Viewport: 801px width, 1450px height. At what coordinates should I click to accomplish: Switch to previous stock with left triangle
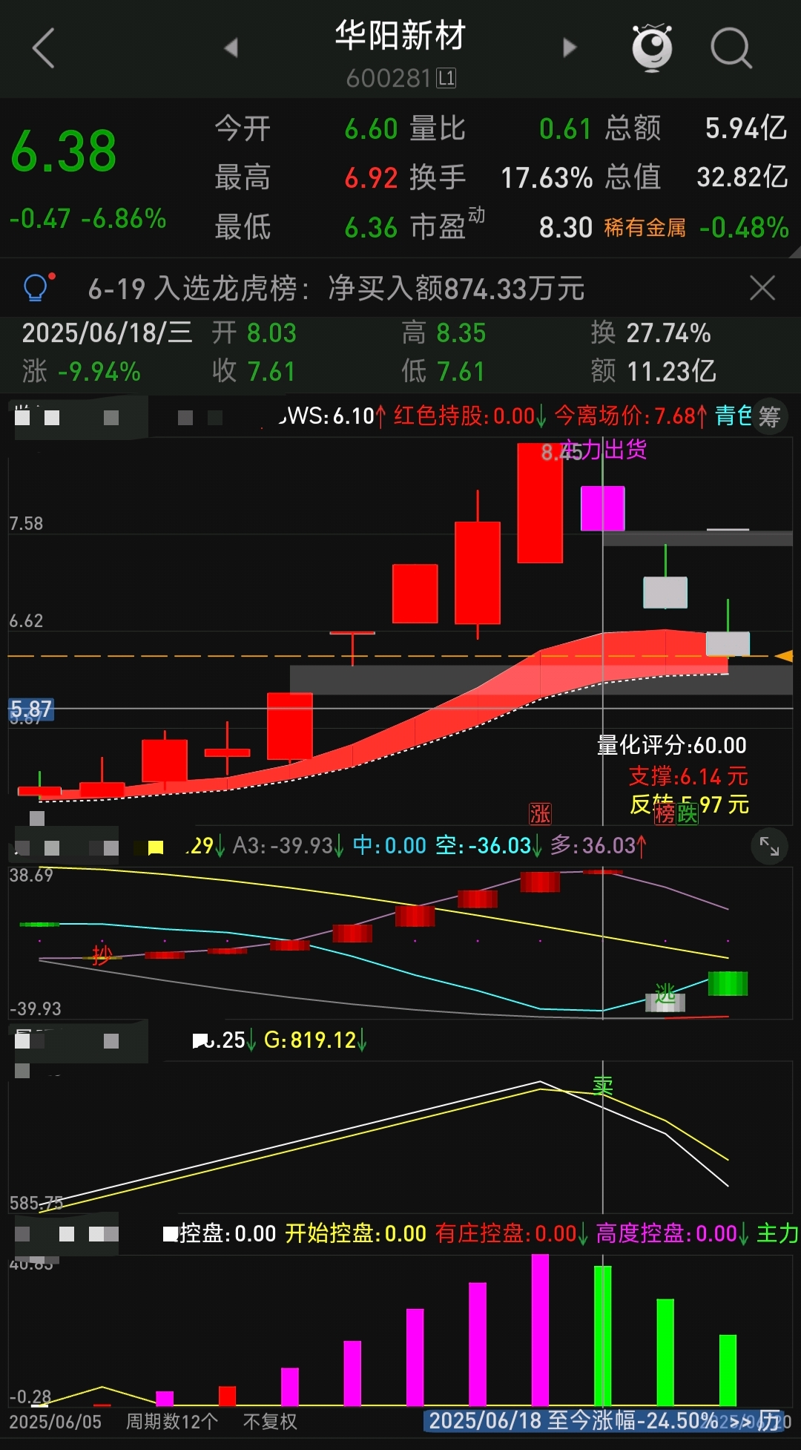click(x=231, y=47)
